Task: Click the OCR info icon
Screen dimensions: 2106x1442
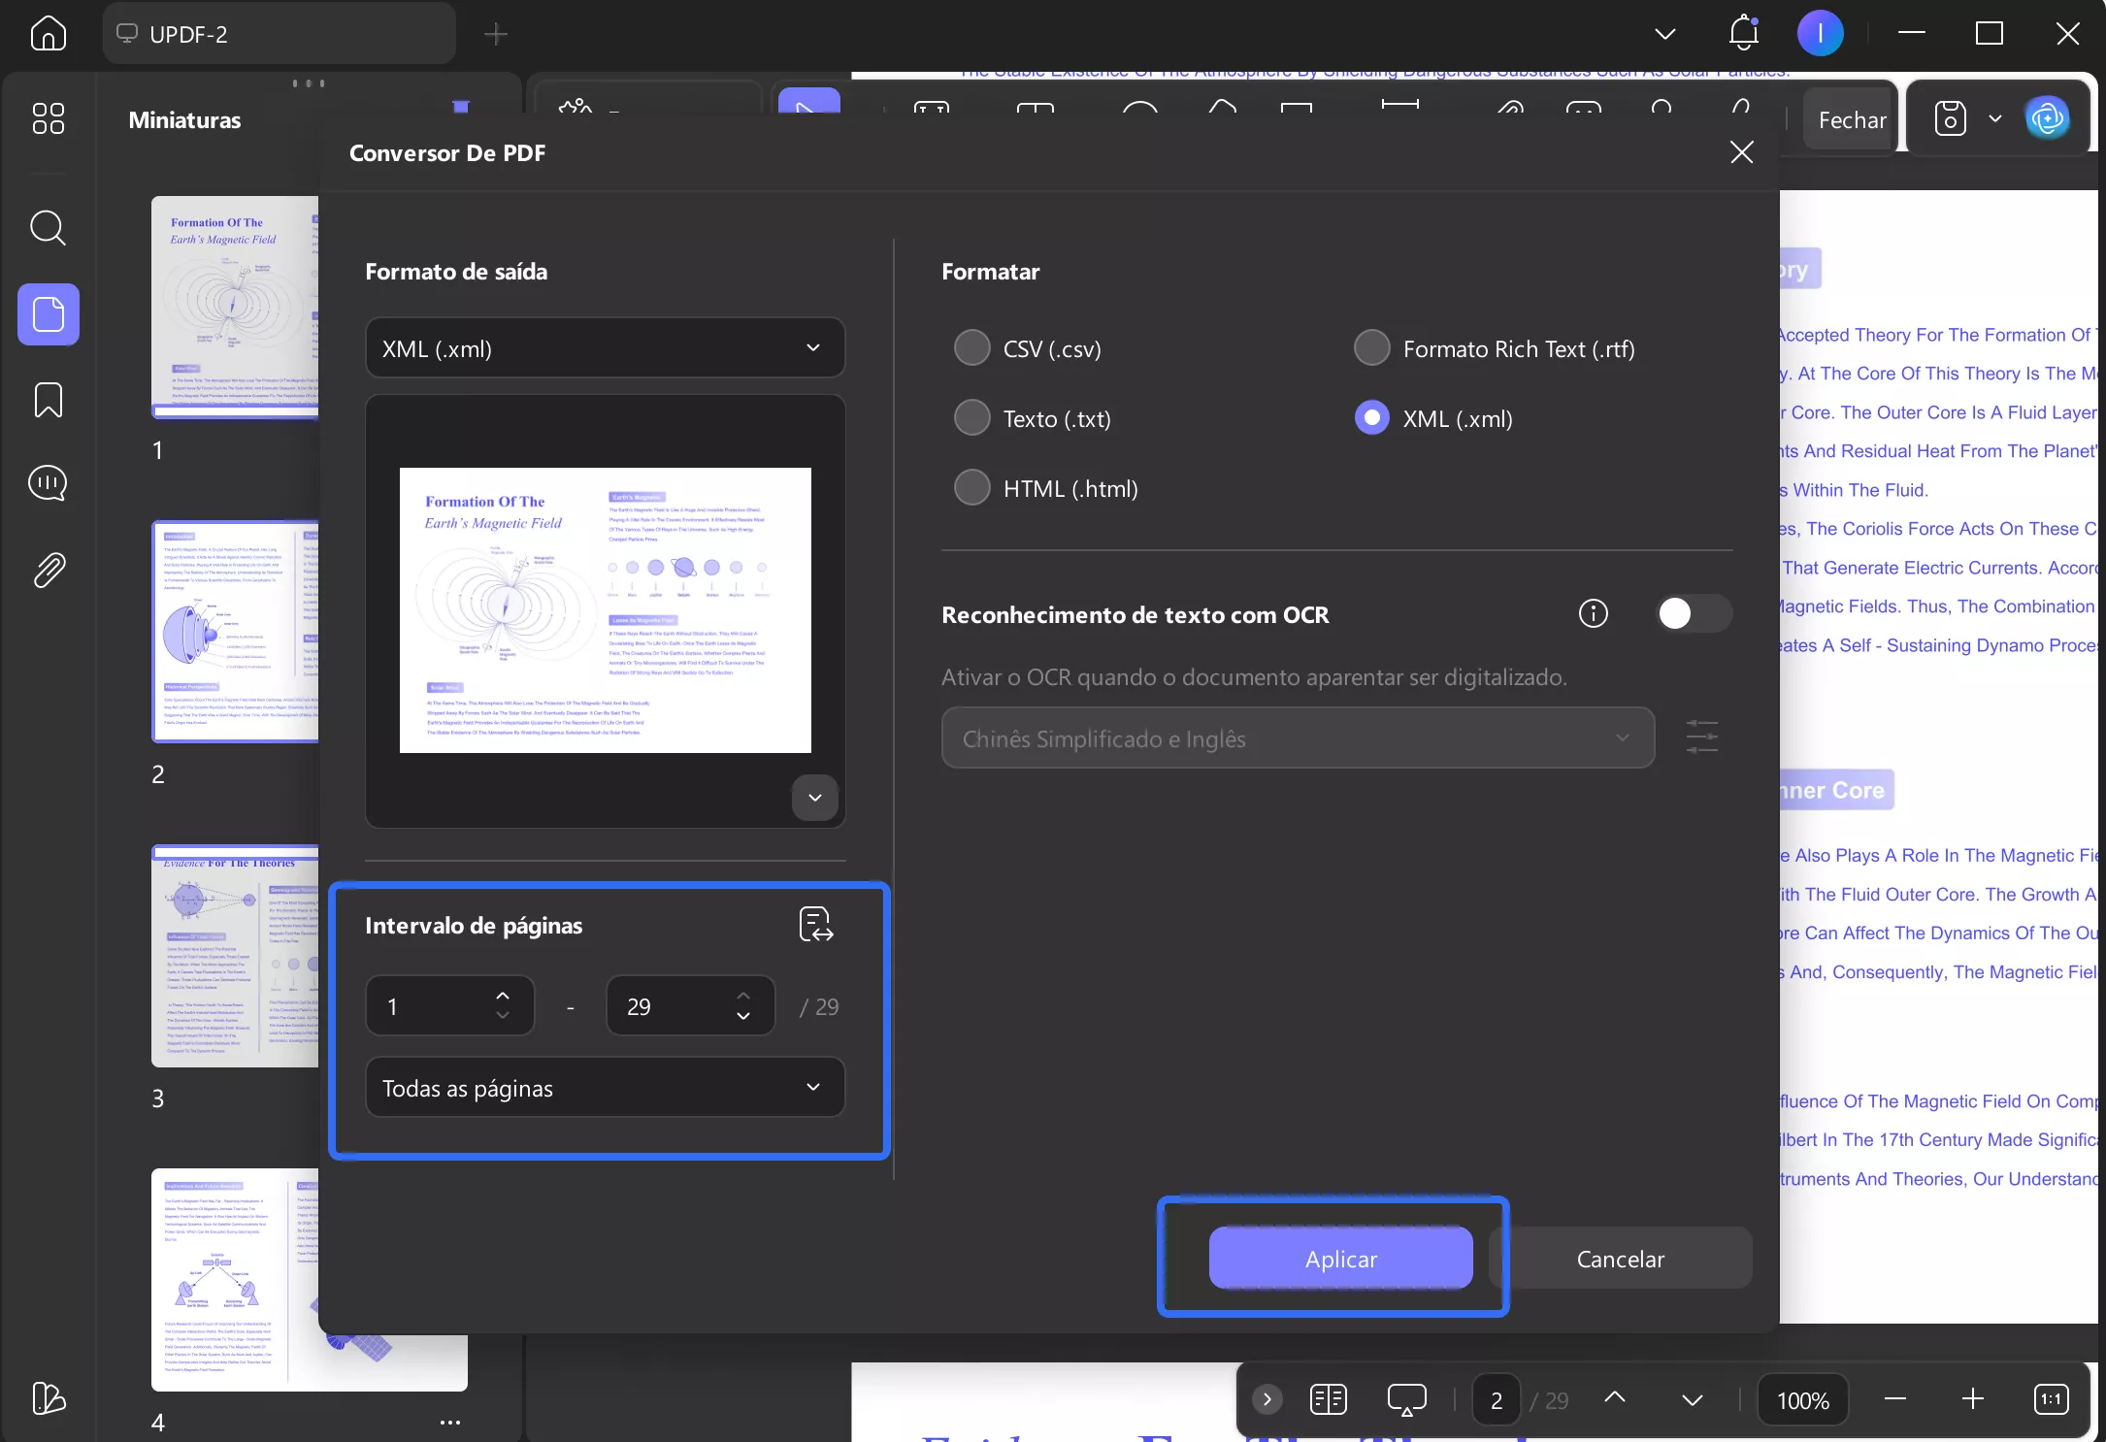Action: point(1593,613)
